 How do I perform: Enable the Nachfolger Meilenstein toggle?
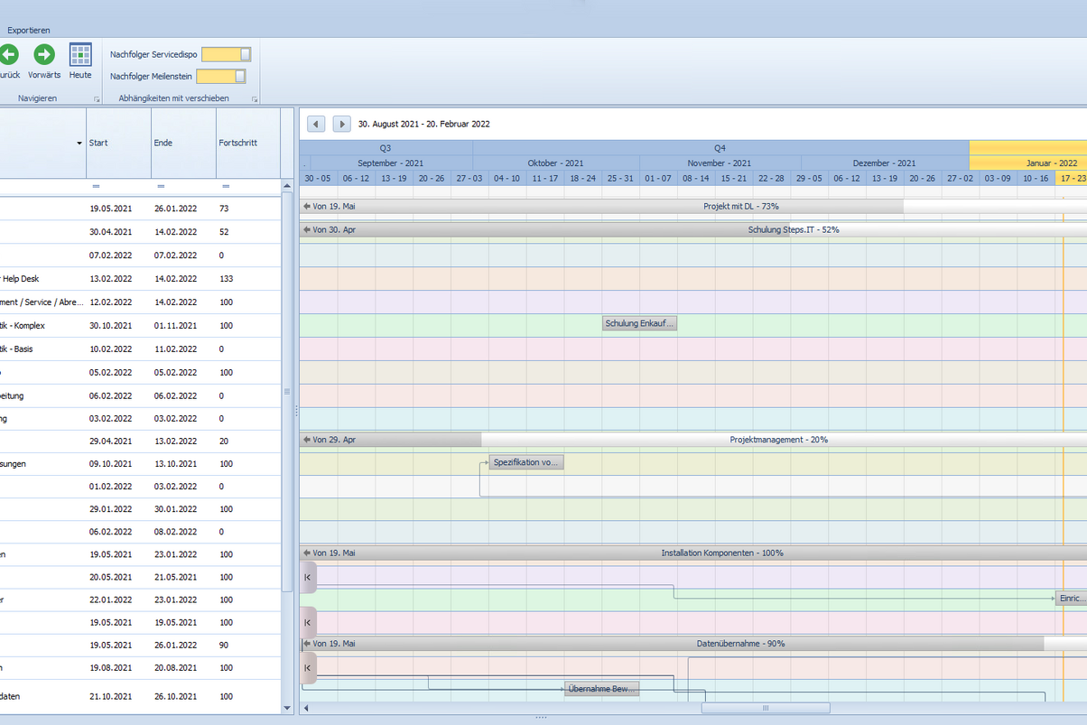(x=220, y=76)
